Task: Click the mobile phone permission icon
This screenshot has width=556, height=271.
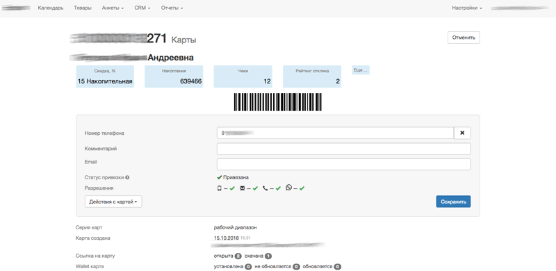Action: coord(220,188)
